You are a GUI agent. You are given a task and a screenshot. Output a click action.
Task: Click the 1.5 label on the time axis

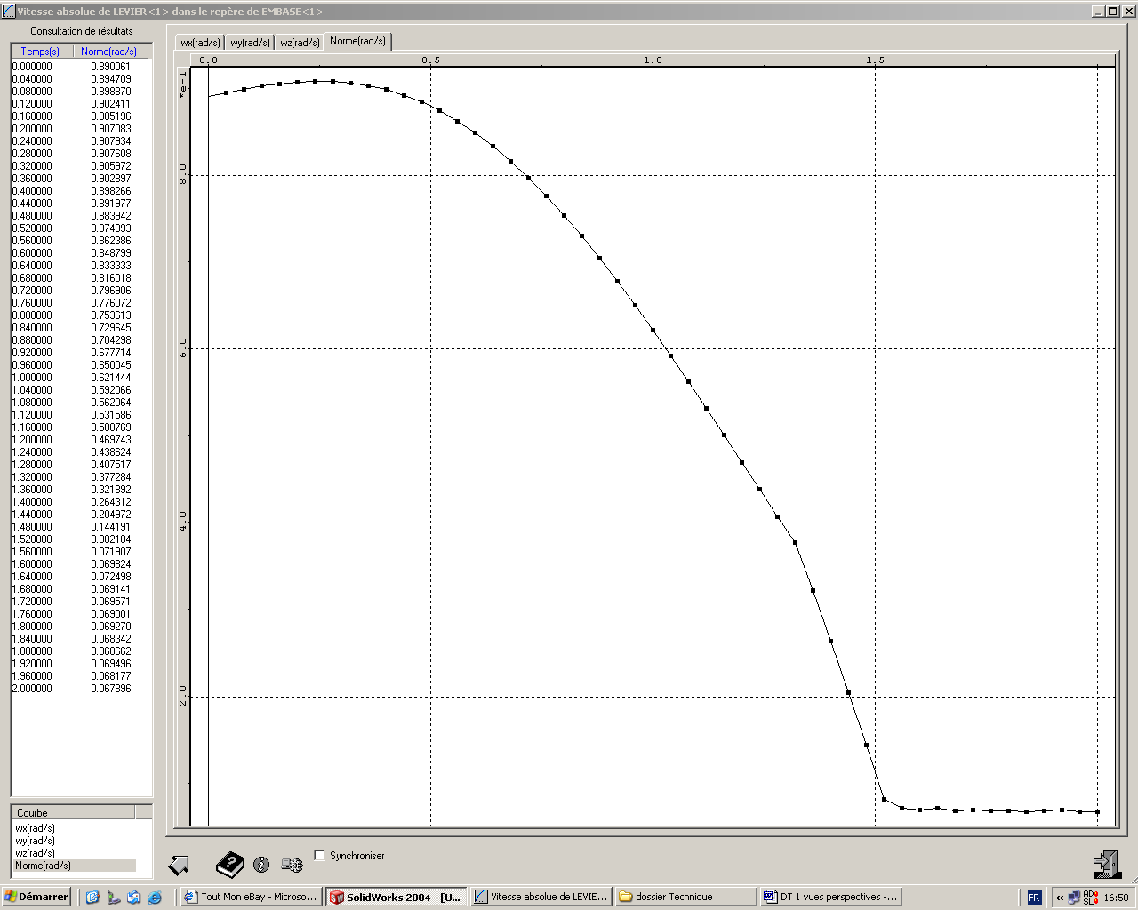(875, 60)
